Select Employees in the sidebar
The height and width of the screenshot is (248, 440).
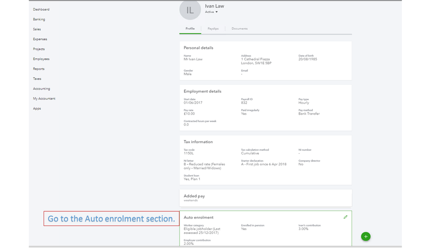coord(41,59)
